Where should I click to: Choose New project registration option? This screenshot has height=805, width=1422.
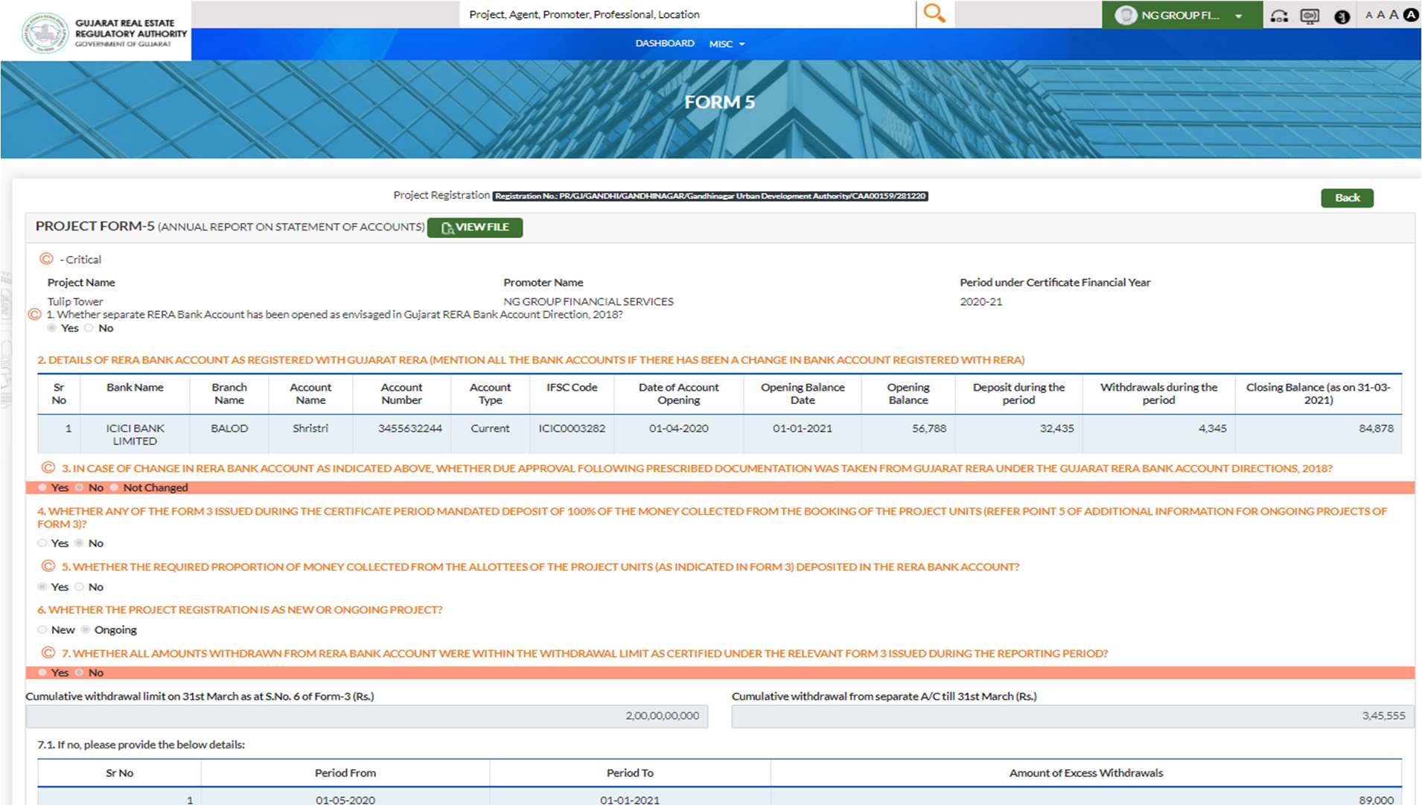pyautogui.click(x=42, y=629)
